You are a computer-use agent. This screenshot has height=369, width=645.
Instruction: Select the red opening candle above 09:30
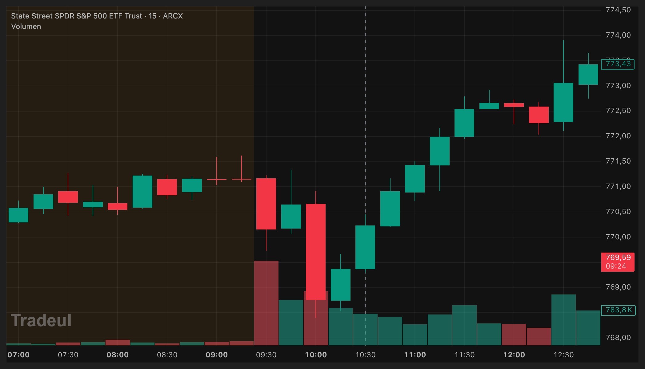click(266, 204)
